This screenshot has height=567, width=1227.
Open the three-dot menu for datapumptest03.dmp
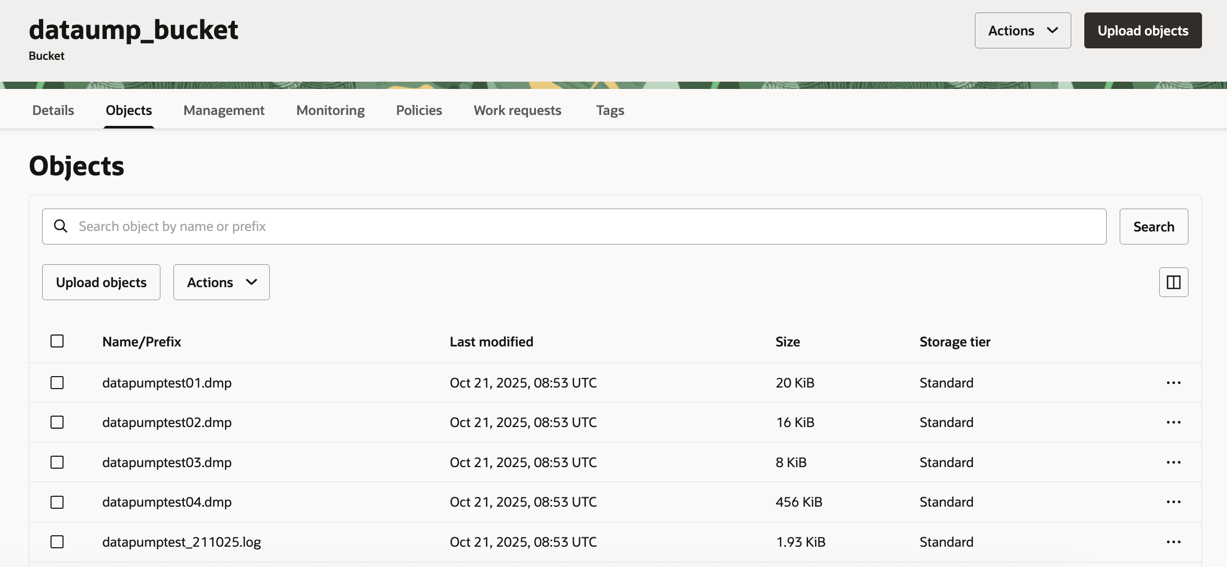click(1173, 462)
